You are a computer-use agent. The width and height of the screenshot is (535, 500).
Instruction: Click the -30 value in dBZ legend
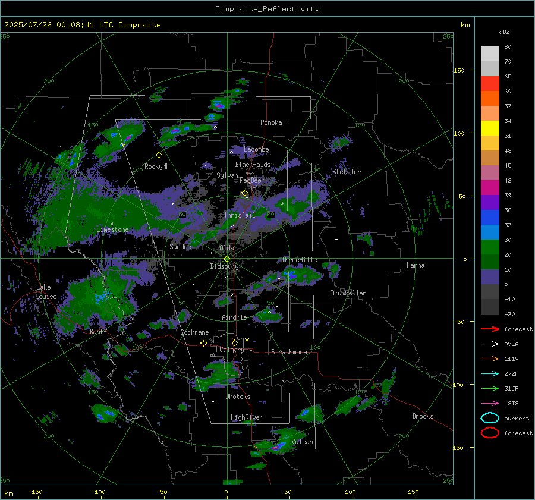(509, 314)
